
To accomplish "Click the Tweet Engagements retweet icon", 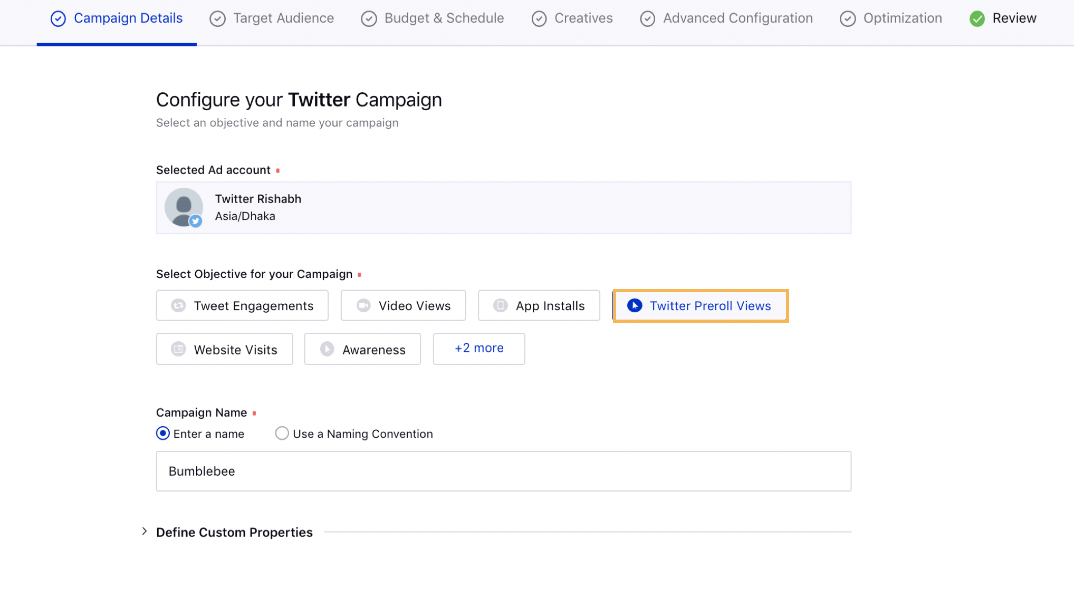I will 178,305.
